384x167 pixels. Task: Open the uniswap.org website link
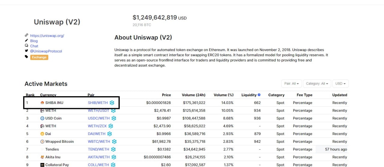47,36
